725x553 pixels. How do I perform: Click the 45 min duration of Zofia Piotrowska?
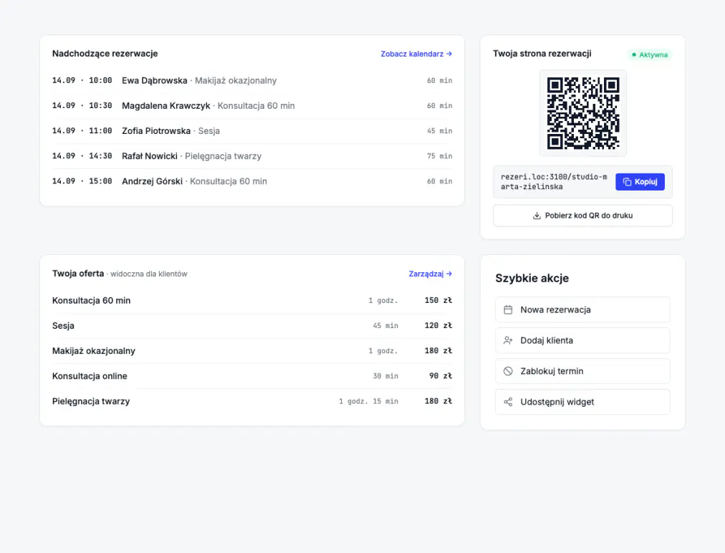click(x=439, y=131)
